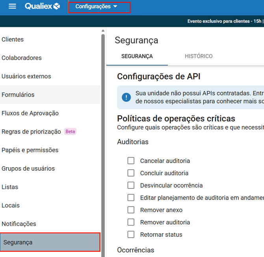The width and height of the screenshot is (264, 257).
Task: Go to Colaboradores settings
Action: point(22,58)
